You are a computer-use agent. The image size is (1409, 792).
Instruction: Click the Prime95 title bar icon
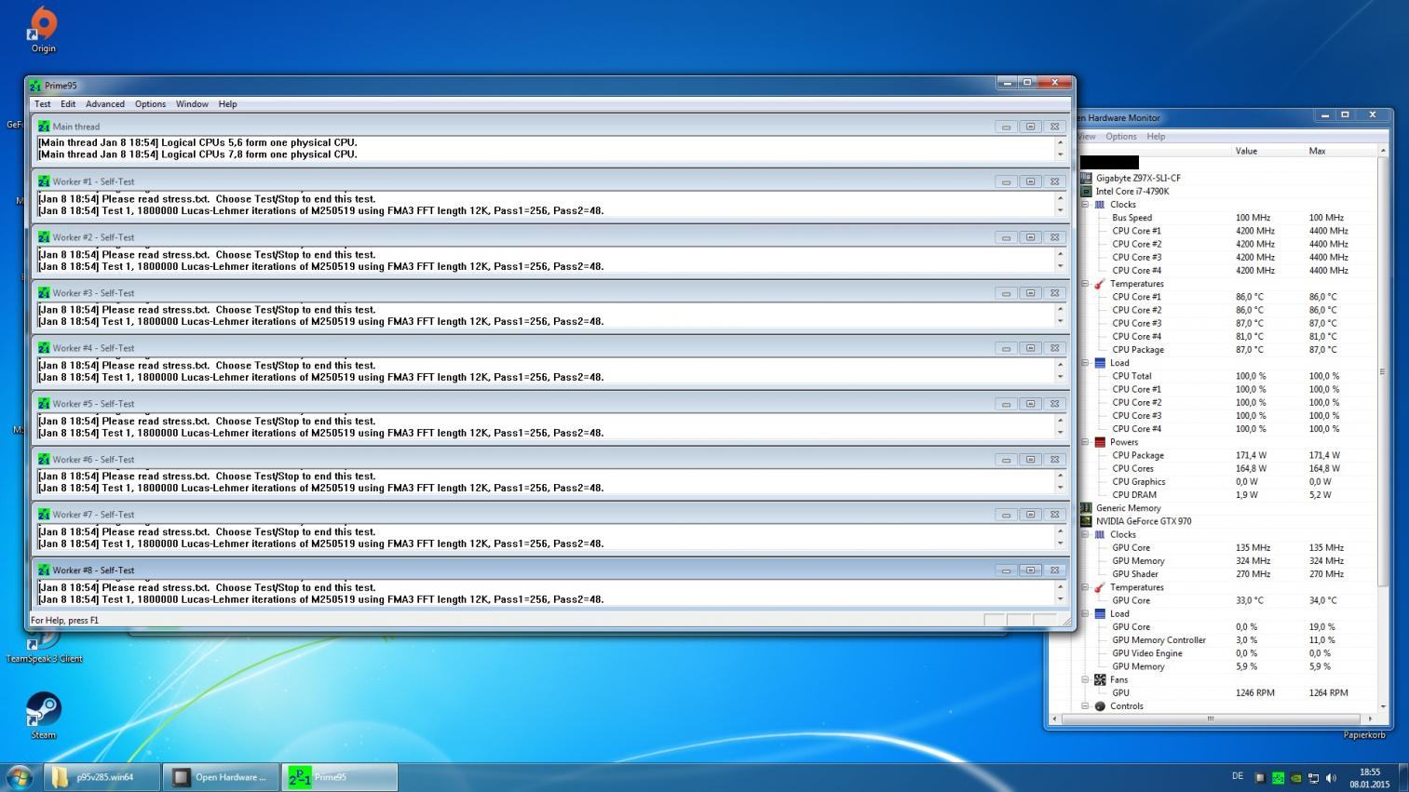35,86
